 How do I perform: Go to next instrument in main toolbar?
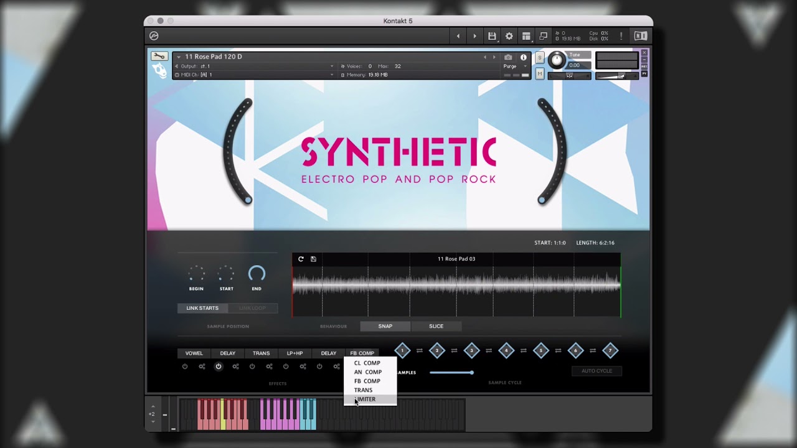[474, 36]
